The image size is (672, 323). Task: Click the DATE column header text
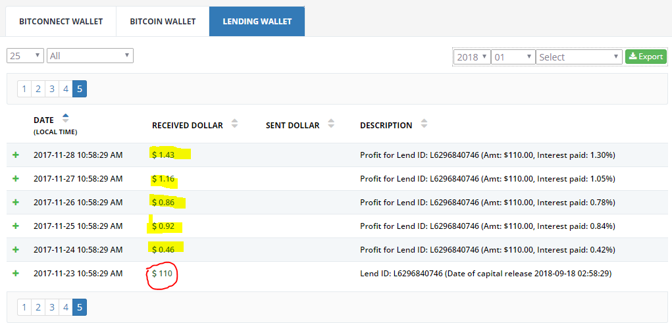coord(43,120)
